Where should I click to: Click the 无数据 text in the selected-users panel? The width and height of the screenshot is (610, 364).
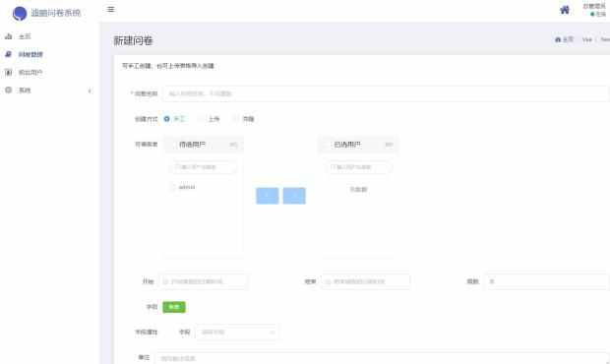(358, 190)
